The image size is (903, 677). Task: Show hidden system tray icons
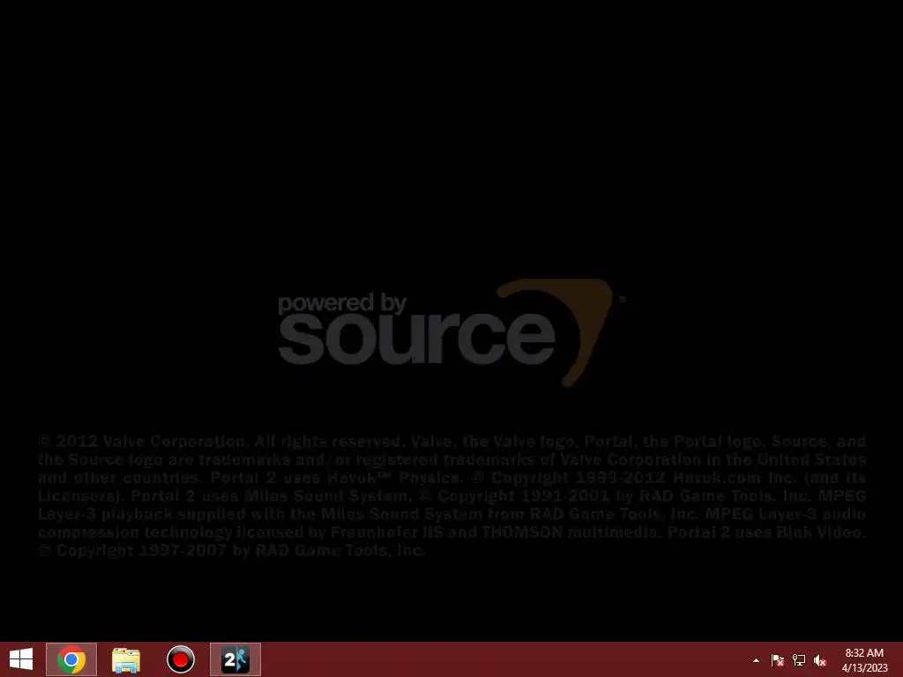pyautogui.click(x=756, y=660)
